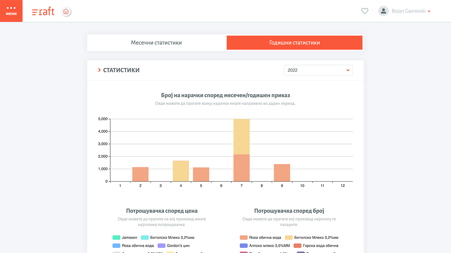The image size is (451, 253).
Task: Switch to the Месечни статистики tab
Action: tap(156, 43)
